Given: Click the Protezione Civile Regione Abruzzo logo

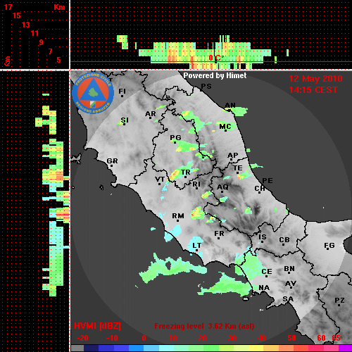Looking at the screenshot, I should [x=93, y=93].
